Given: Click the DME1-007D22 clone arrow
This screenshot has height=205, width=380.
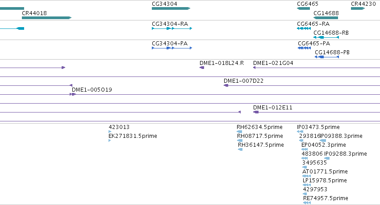Looking at the screenshot, I should (x=226, y=85).
